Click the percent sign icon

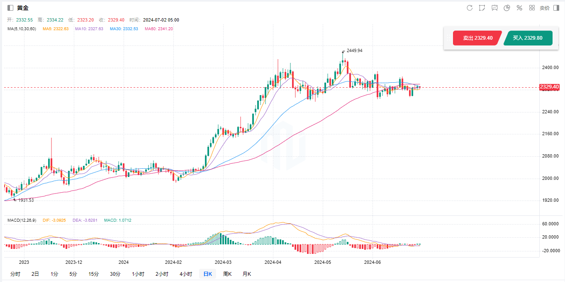pyautogui.click(x=519, y=8)
